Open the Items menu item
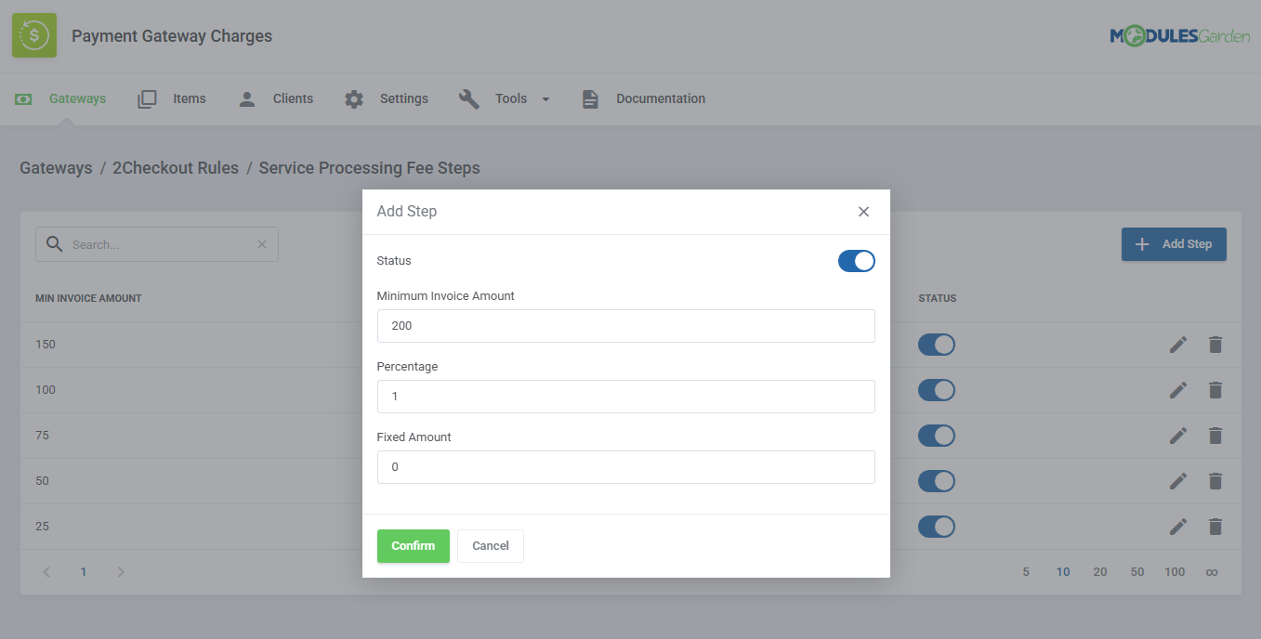 190,98
